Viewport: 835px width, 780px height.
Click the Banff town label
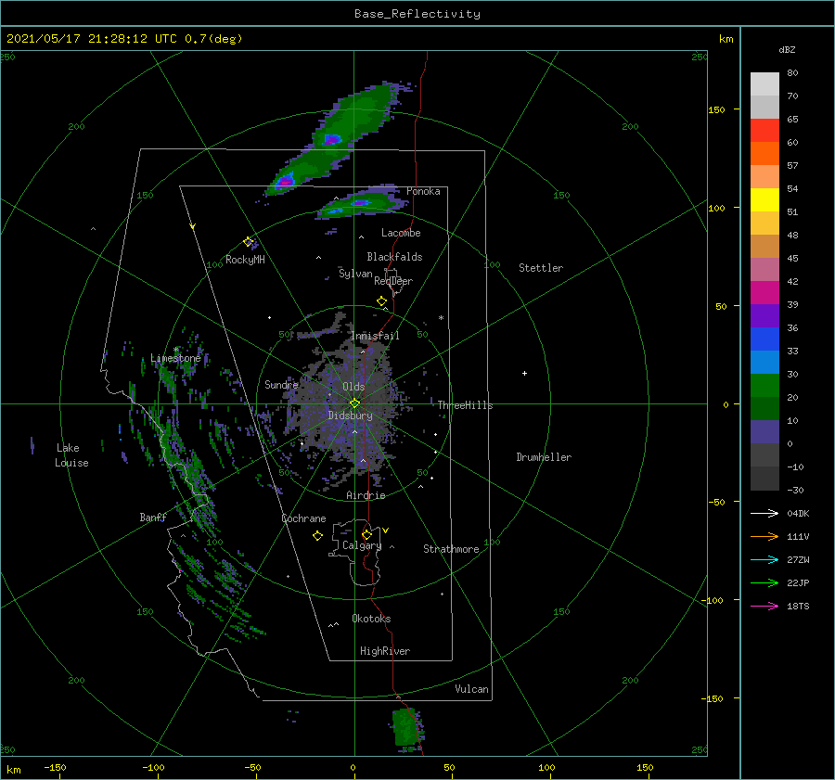pos(153,518)
